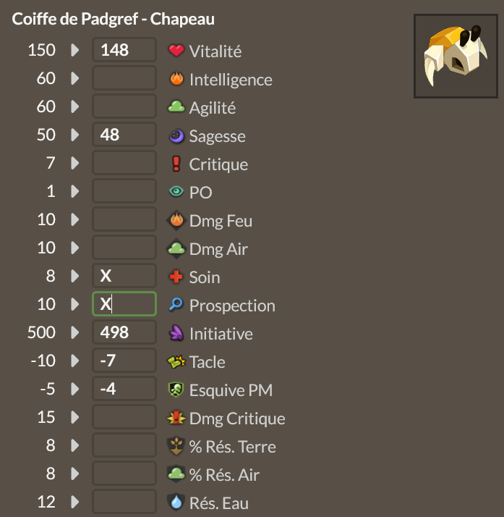Screen dimensions: 504x517
Task: Click the arrow beside Agilité's max value
Action: pos(74,107)
